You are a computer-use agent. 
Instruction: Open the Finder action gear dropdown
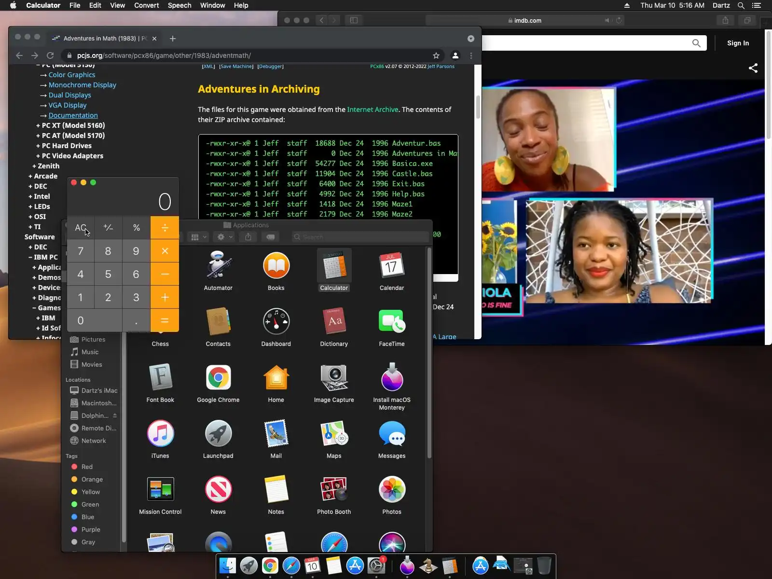point(225,237)
